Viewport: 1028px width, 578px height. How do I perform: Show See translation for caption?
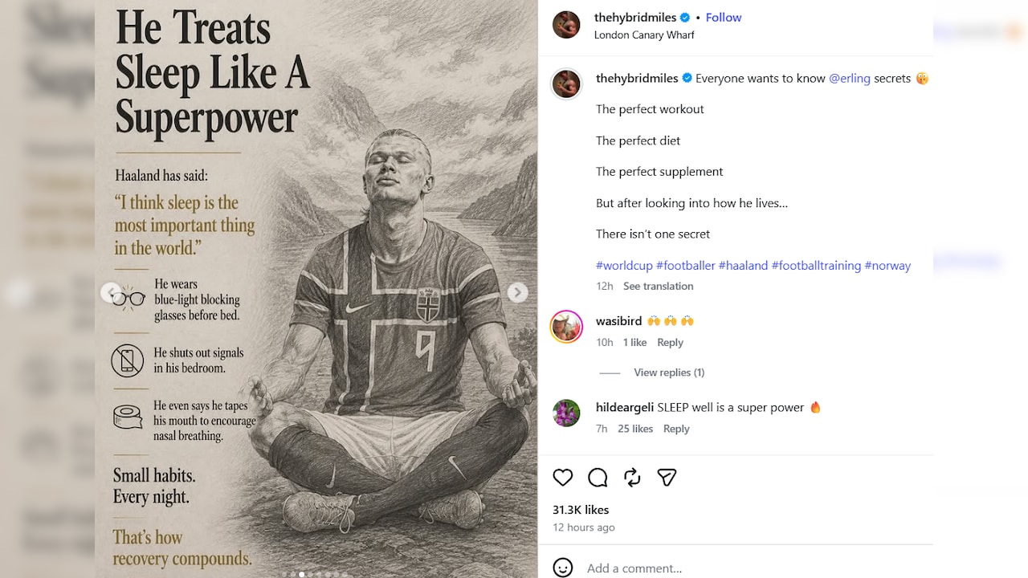658,286
